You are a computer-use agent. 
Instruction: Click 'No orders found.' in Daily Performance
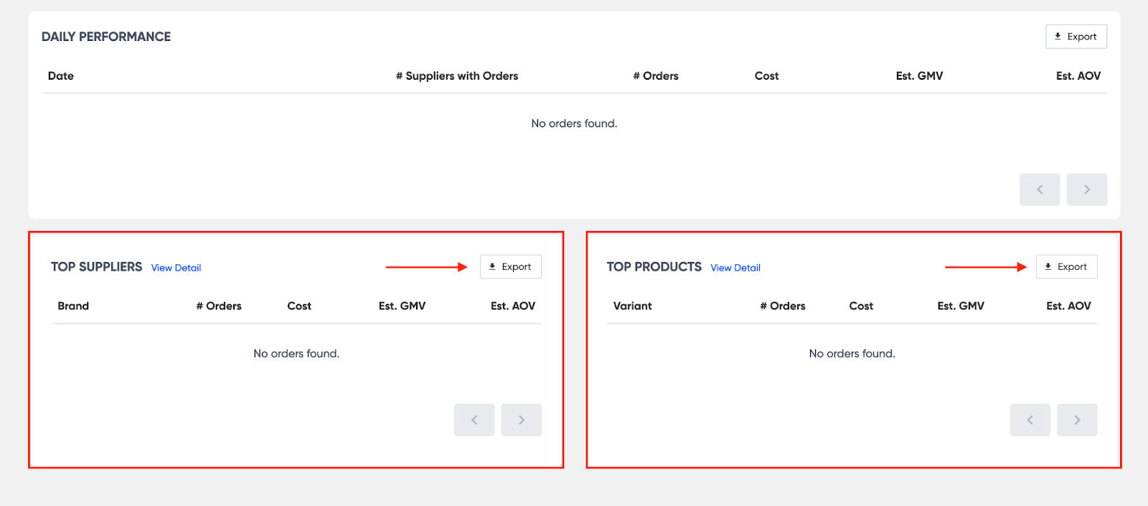pyautogui.click(x=574, y=123)
